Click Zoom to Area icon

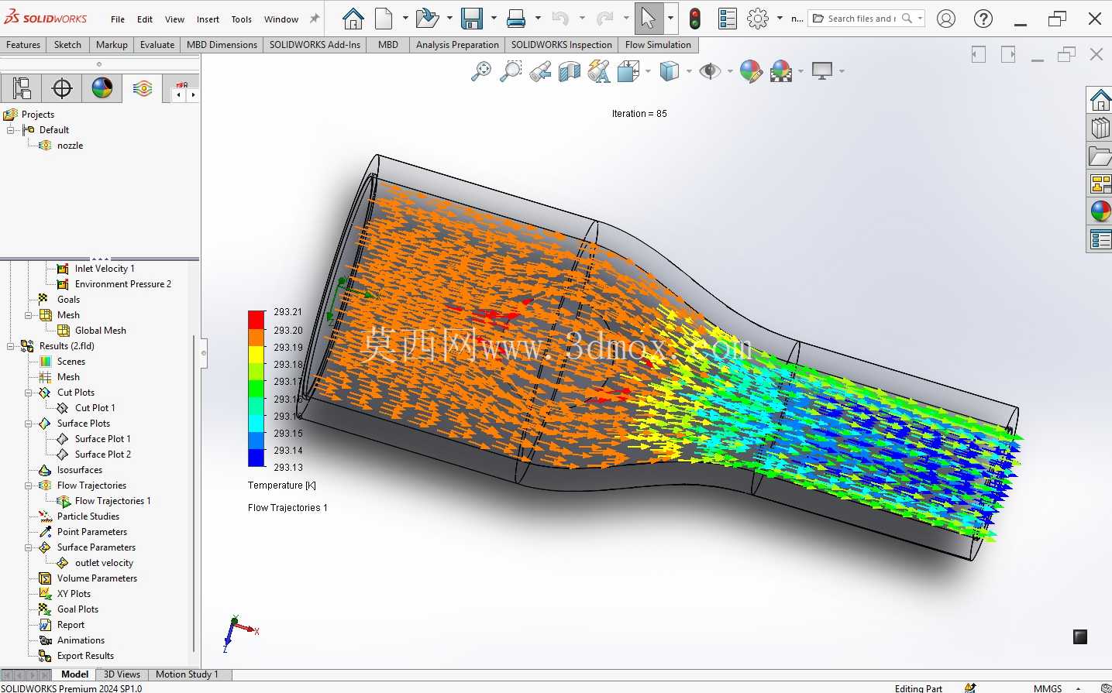510,71
